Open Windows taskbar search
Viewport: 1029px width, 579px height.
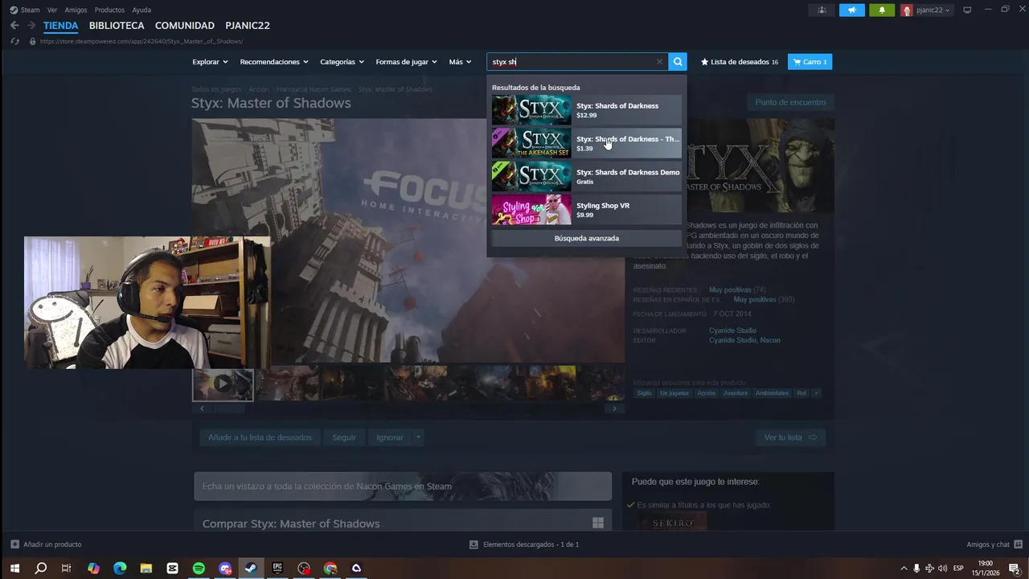coord(41,569)
